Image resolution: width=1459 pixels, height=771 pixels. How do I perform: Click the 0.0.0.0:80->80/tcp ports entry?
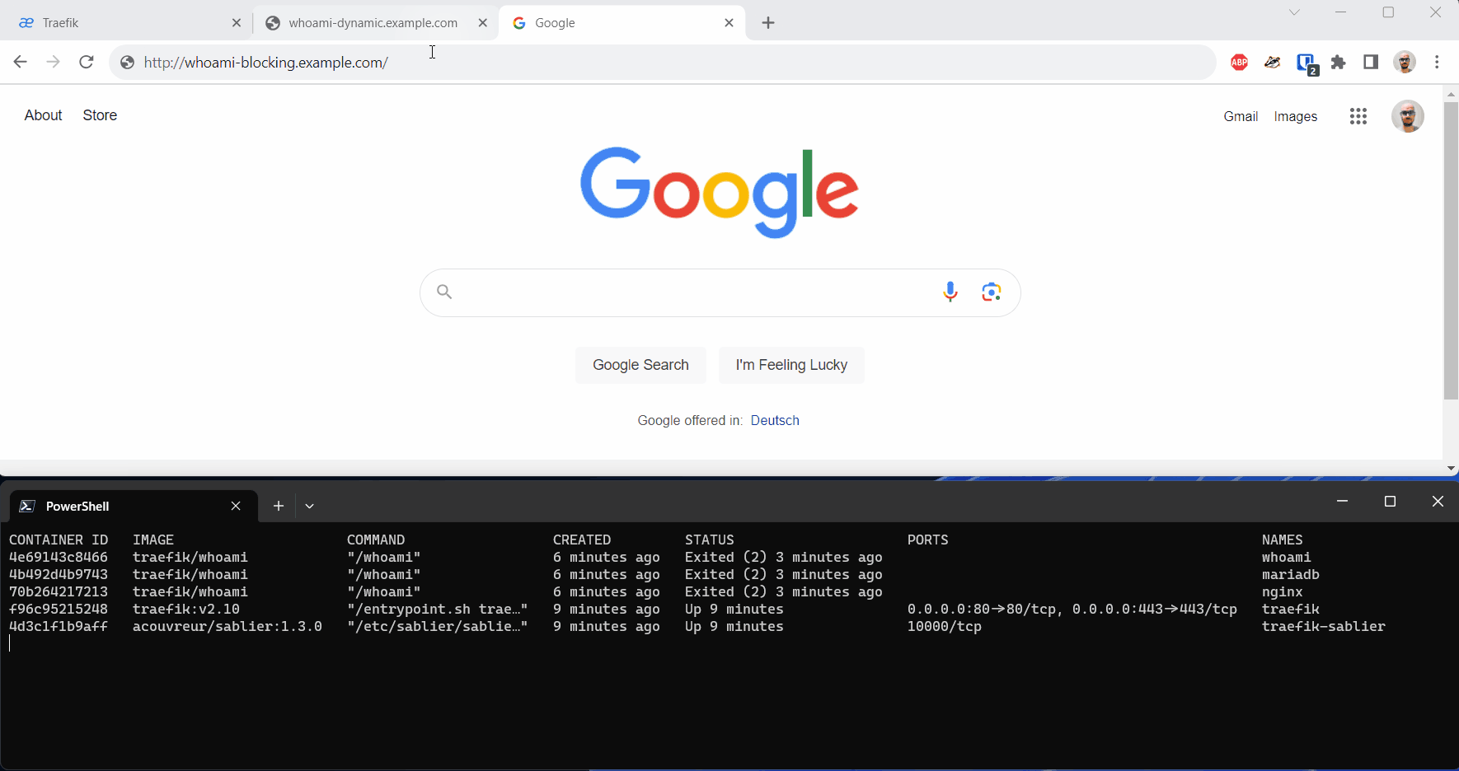click(982, 609)
